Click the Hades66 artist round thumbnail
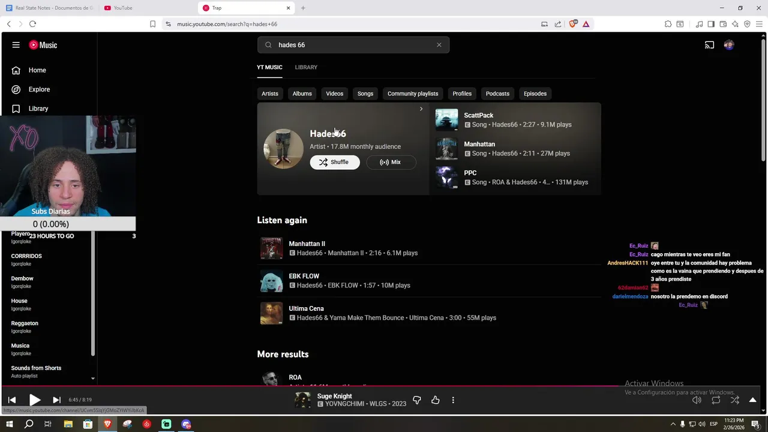This screenshot has height=432, width=768. (x=283, y=149)
